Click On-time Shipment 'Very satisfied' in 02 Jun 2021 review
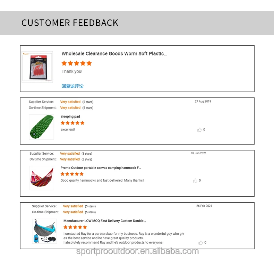The image size is (274, 259). coord(70,159)
